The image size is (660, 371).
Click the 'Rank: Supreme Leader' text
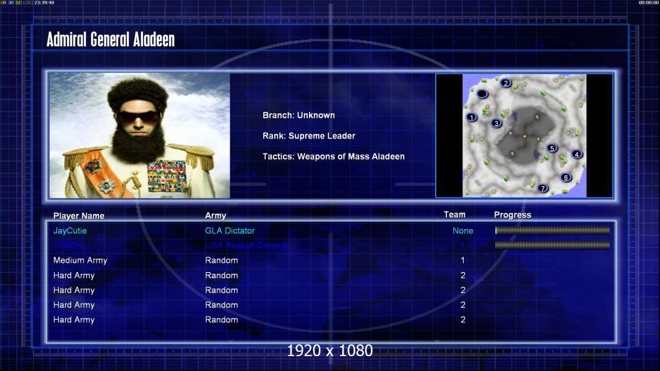(309, 135)
